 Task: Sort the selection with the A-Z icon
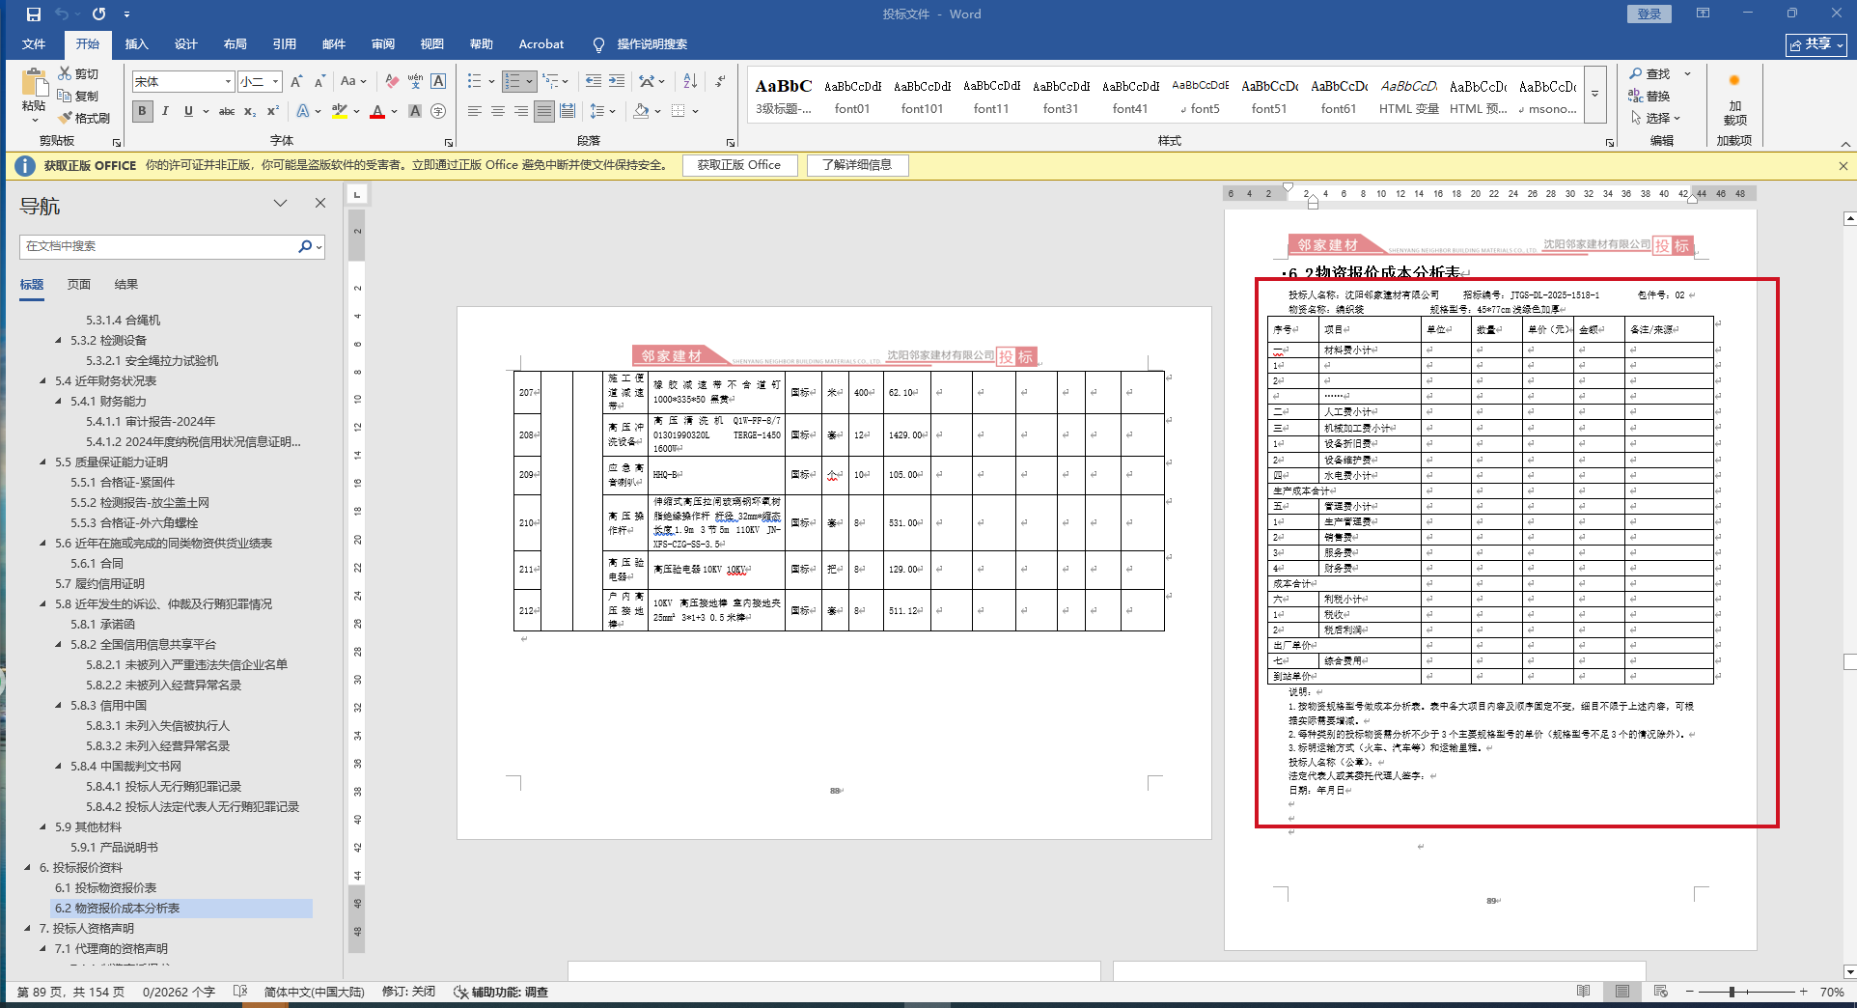690,81
